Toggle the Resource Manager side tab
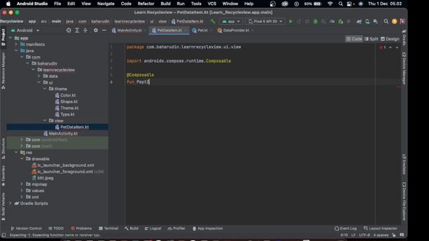 pos(3,70)
